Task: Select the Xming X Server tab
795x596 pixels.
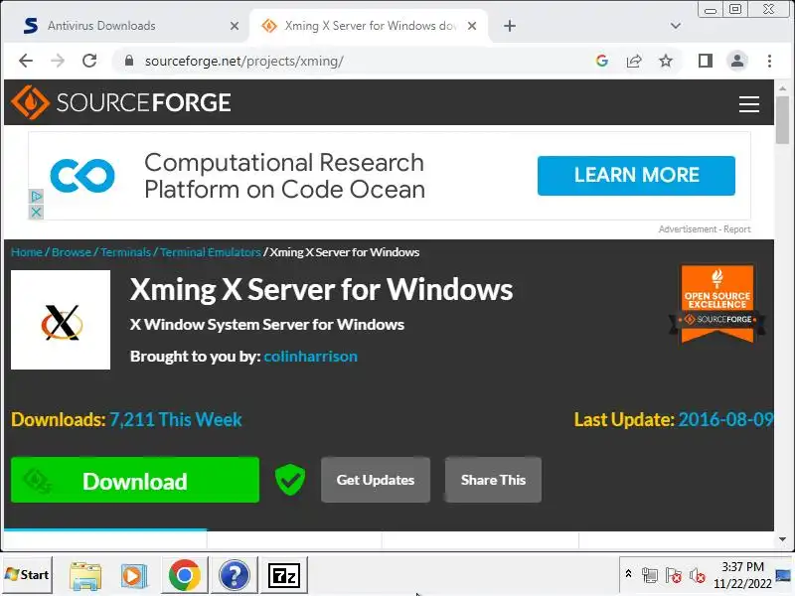Action: pos(370,26)
